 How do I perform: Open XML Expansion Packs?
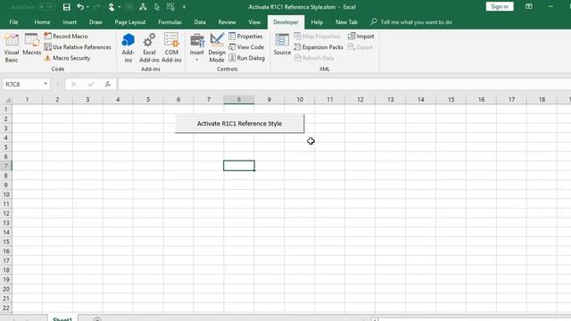click(319, 47)
